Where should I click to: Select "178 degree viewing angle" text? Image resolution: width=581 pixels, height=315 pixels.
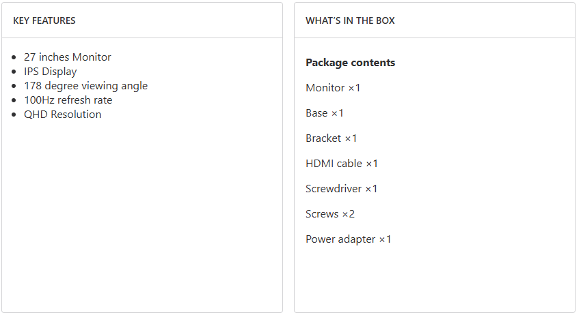point(85,86)
